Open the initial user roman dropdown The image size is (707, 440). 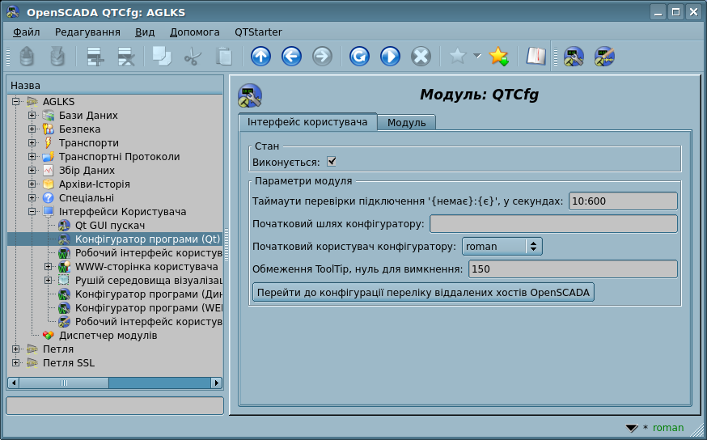[x=502, y=246]
